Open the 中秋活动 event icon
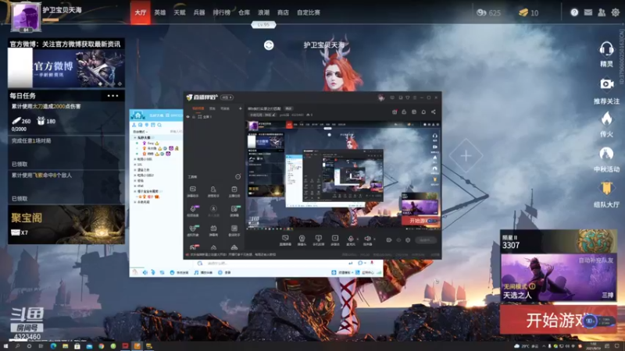625x351 pixels. tap(606, 160)
